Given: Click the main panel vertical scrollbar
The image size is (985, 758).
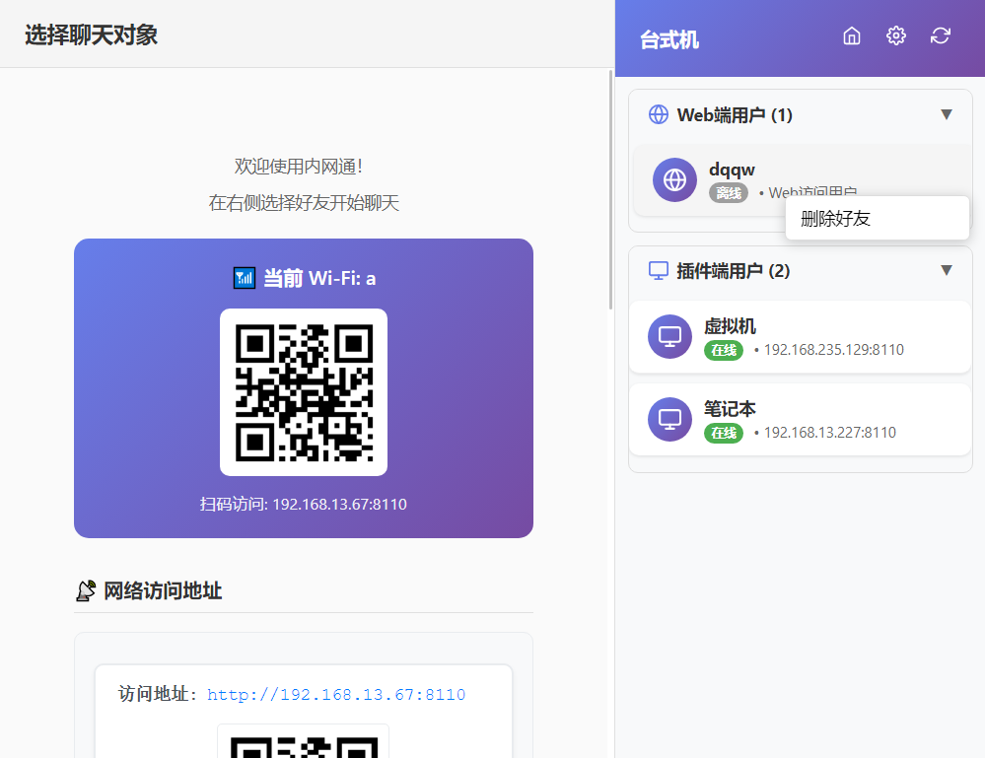Looking at the screenshot, I should 610,189.
